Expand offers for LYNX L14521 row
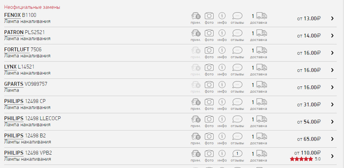 pos(332,70)
